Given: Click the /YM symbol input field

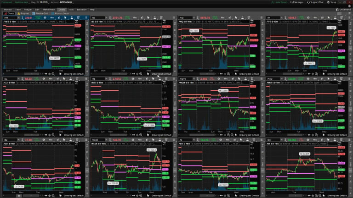Looking at the screenshot, I should (x=10, y=17).
